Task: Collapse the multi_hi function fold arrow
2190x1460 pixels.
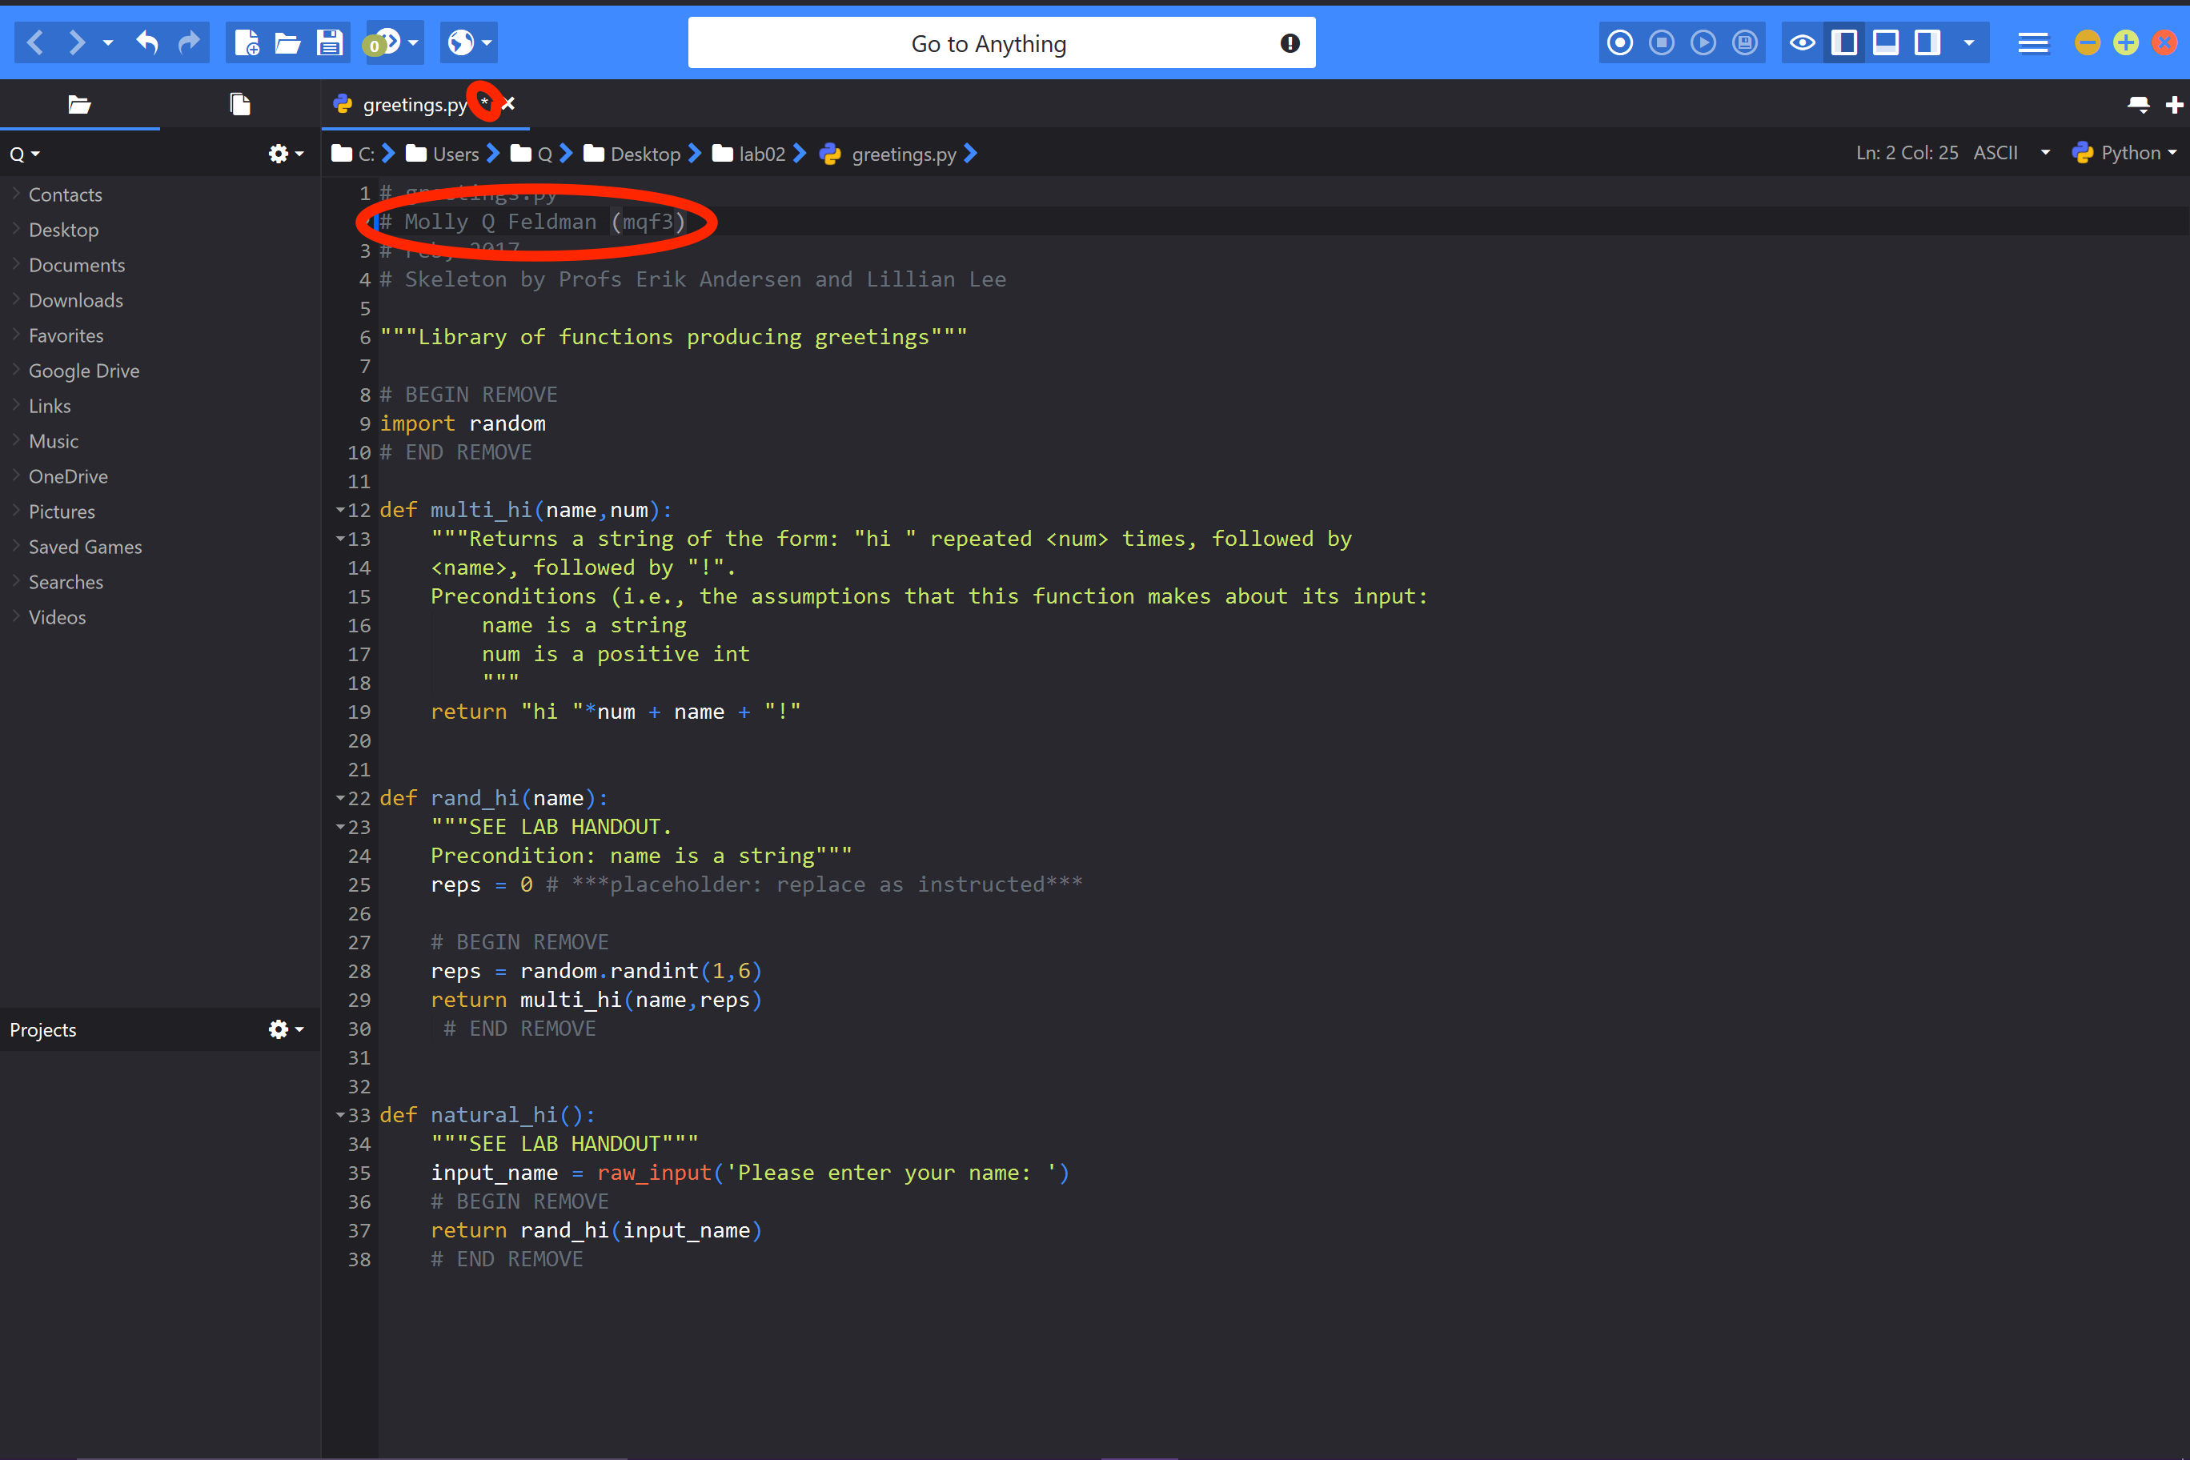Action: coord(341,510)
